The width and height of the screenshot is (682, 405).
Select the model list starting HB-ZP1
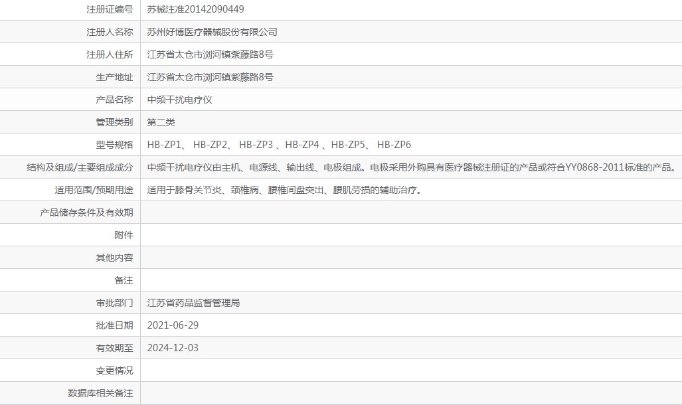coord(279,145)
